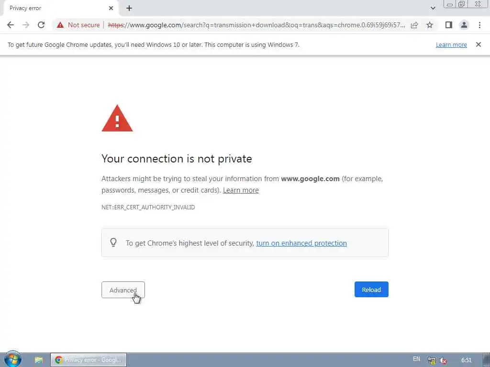Click the address bar URL
The width and height of the screenshot is (490, 367).
pyautogui.click(x=256, y=25)
